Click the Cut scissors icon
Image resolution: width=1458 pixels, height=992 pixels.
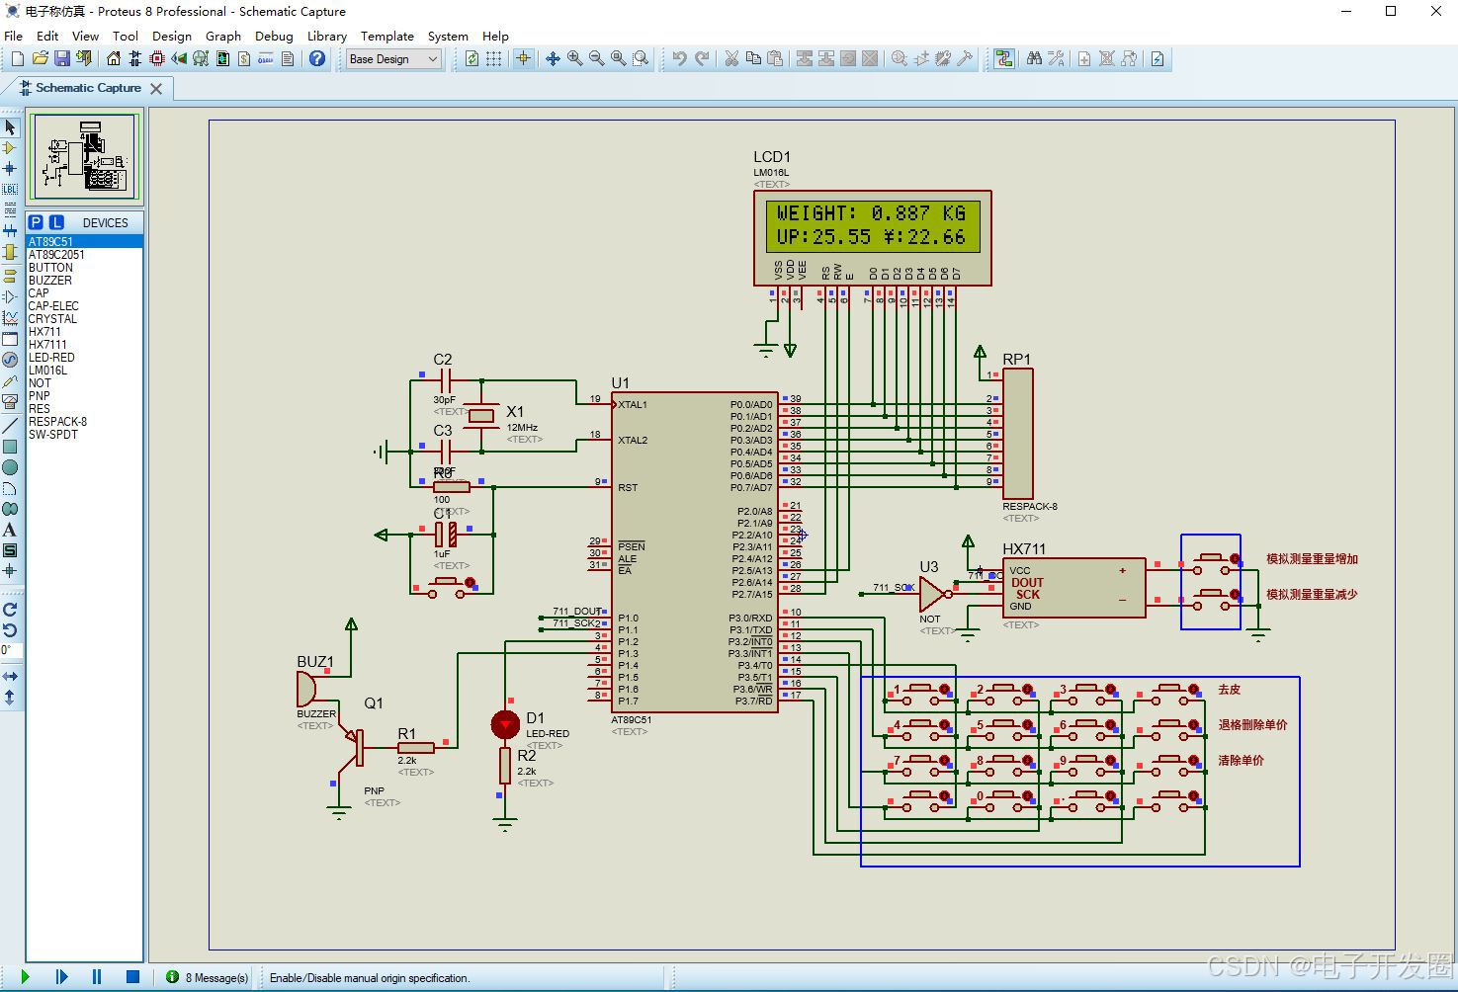point(731,59)
